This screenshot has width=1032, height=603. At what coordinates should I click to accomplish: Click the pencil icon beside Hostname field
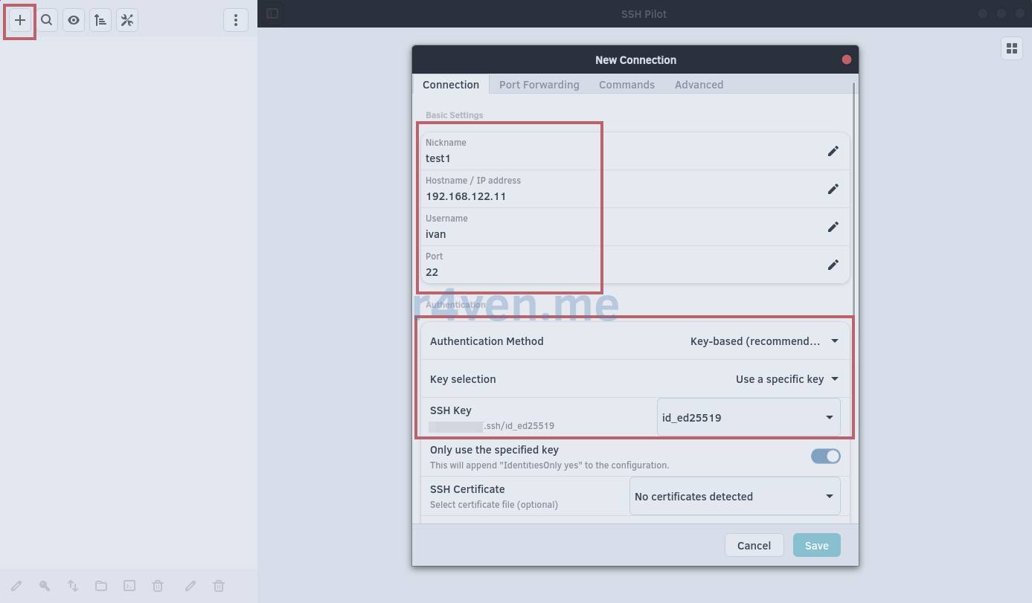[x=833, y=189]
